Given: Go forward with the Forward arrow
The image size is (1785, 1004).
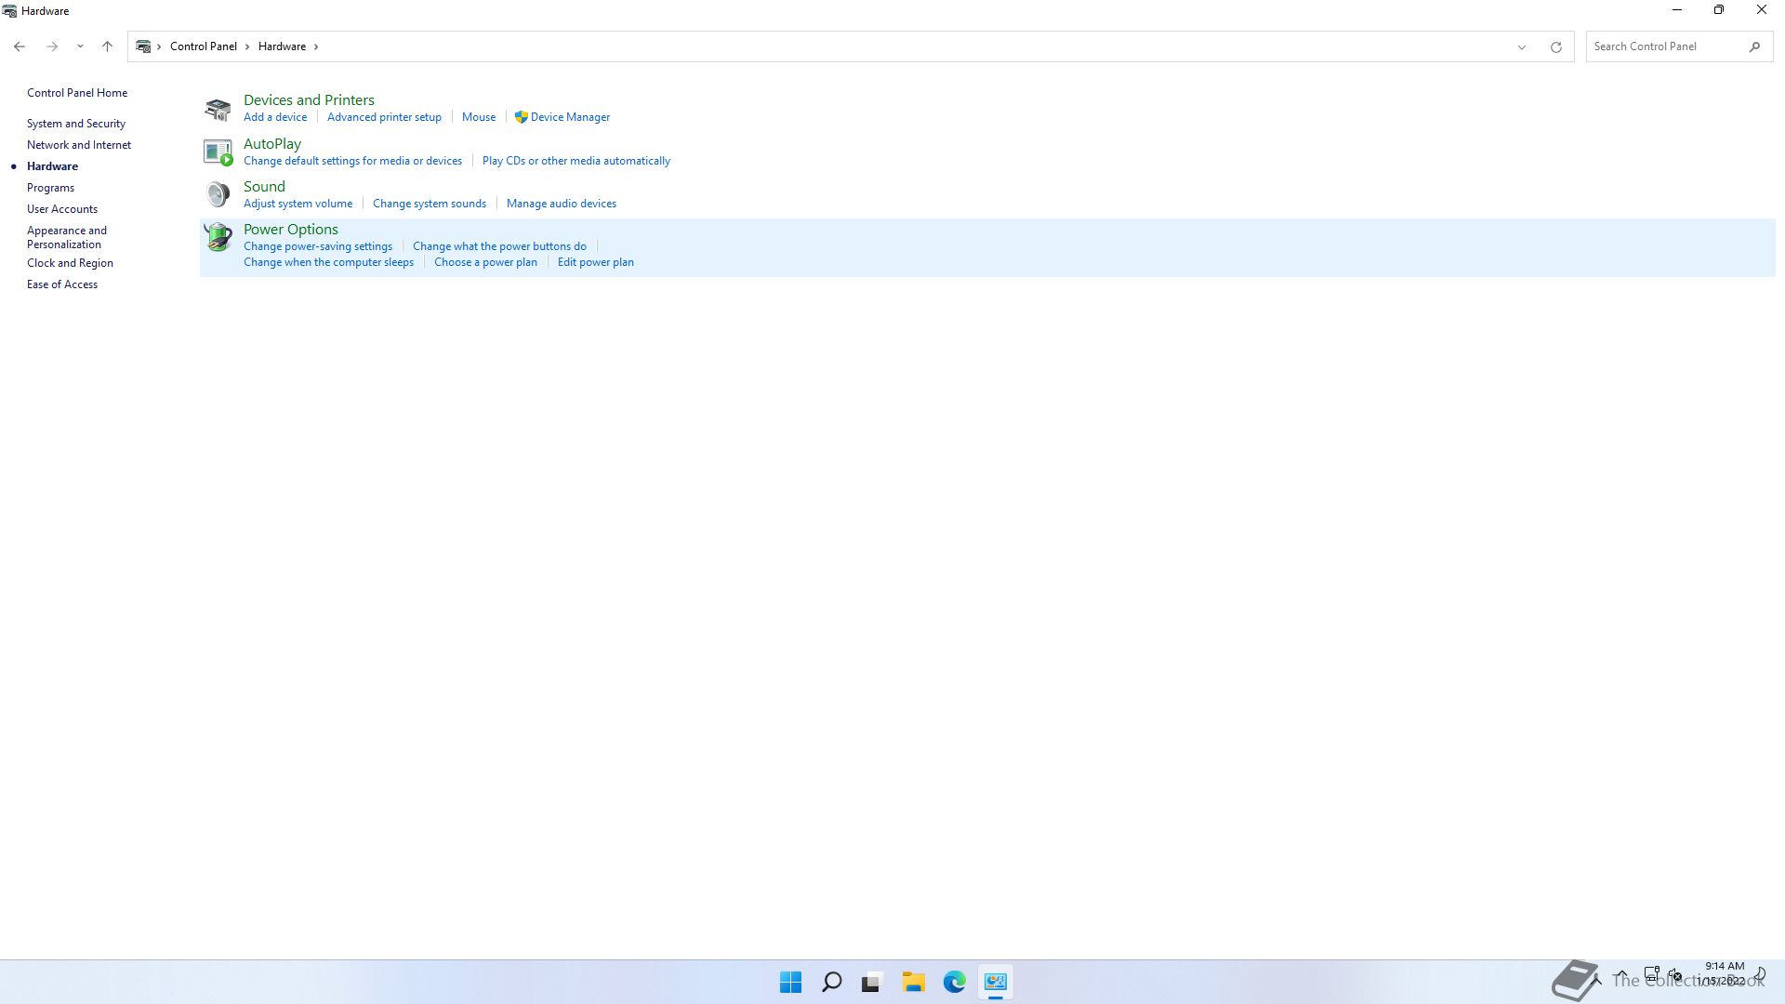Looking at the screenshot, I should coord(52,46).
